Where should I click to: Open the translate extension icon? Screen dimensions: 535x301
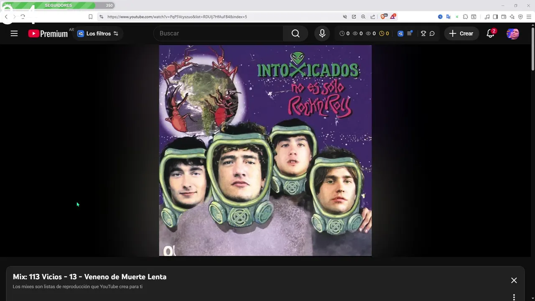(448, 17)
